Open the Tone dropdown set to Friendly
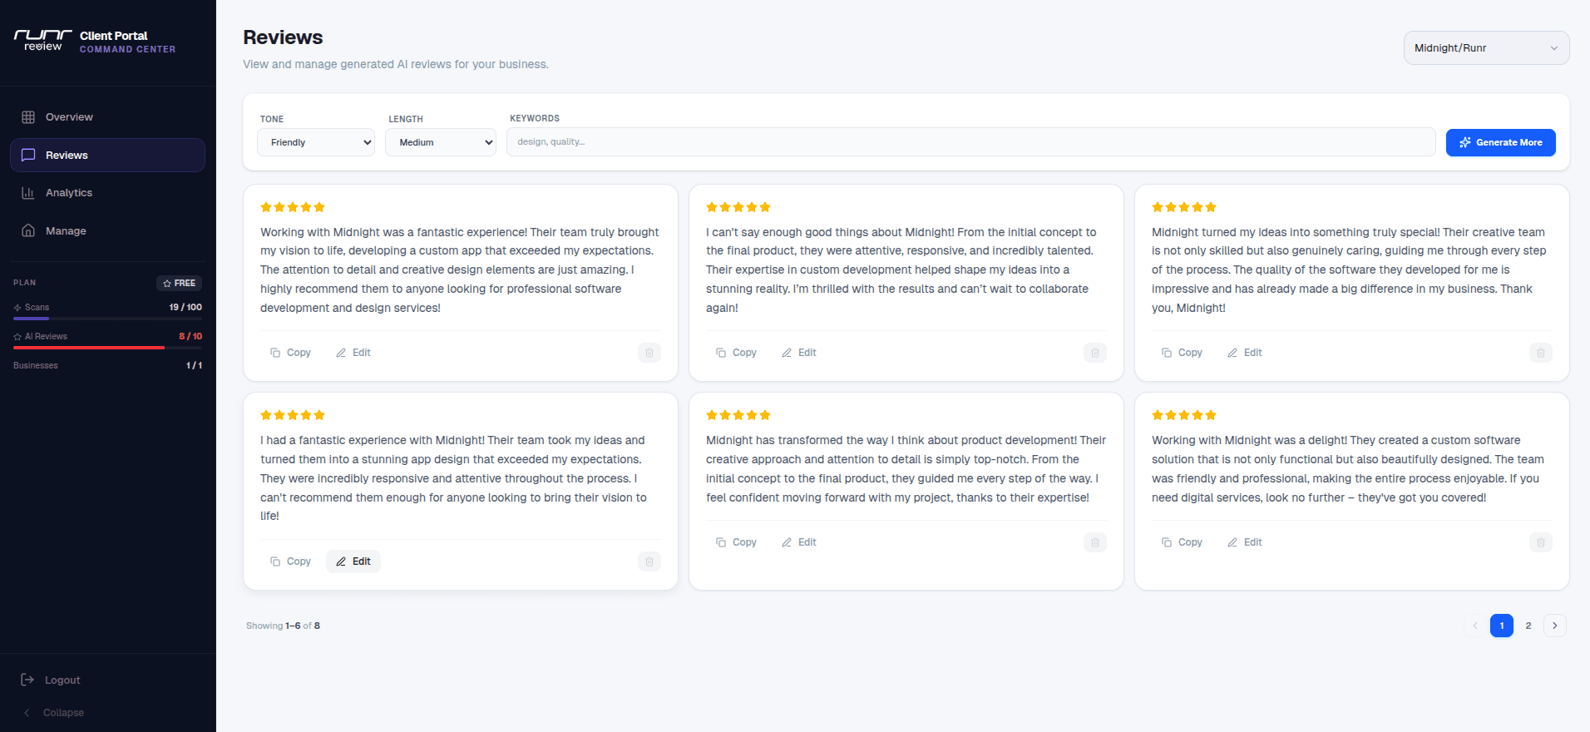 (315, 142)
